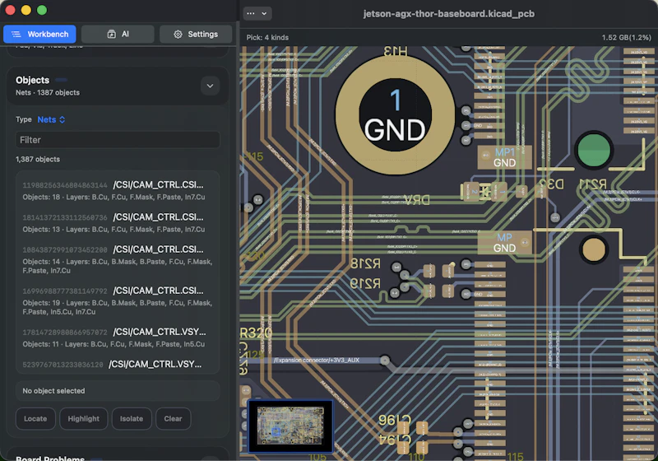
Task: Click the Workbench list icon
Action: 16,34
